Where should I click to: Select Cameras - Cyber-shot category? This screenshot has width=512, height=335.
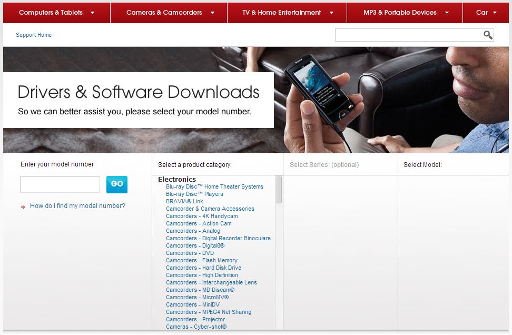(x=196, y=327)
